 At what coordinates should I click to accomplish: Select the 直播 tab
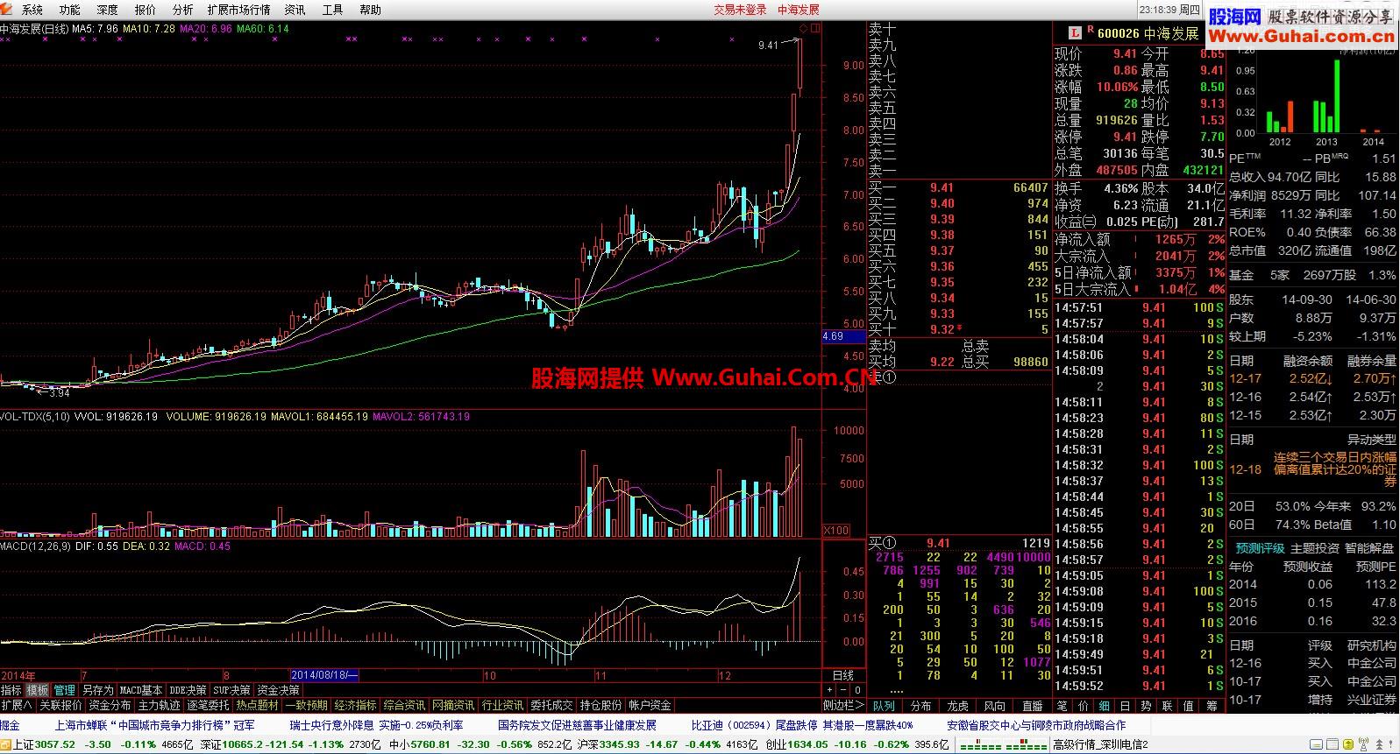(1032, 705)
